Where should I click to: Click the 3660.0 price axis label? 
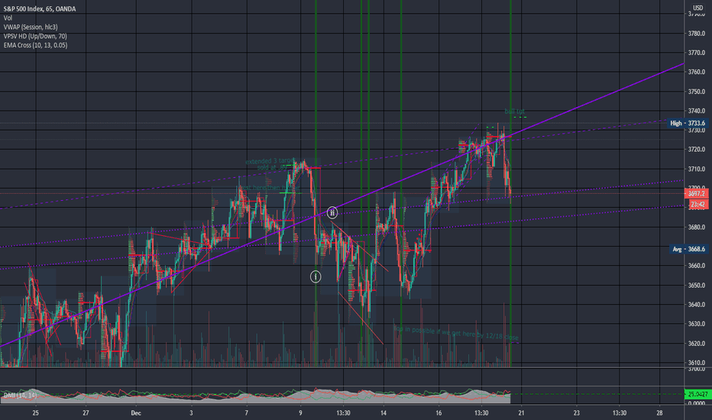coord(697,266)
